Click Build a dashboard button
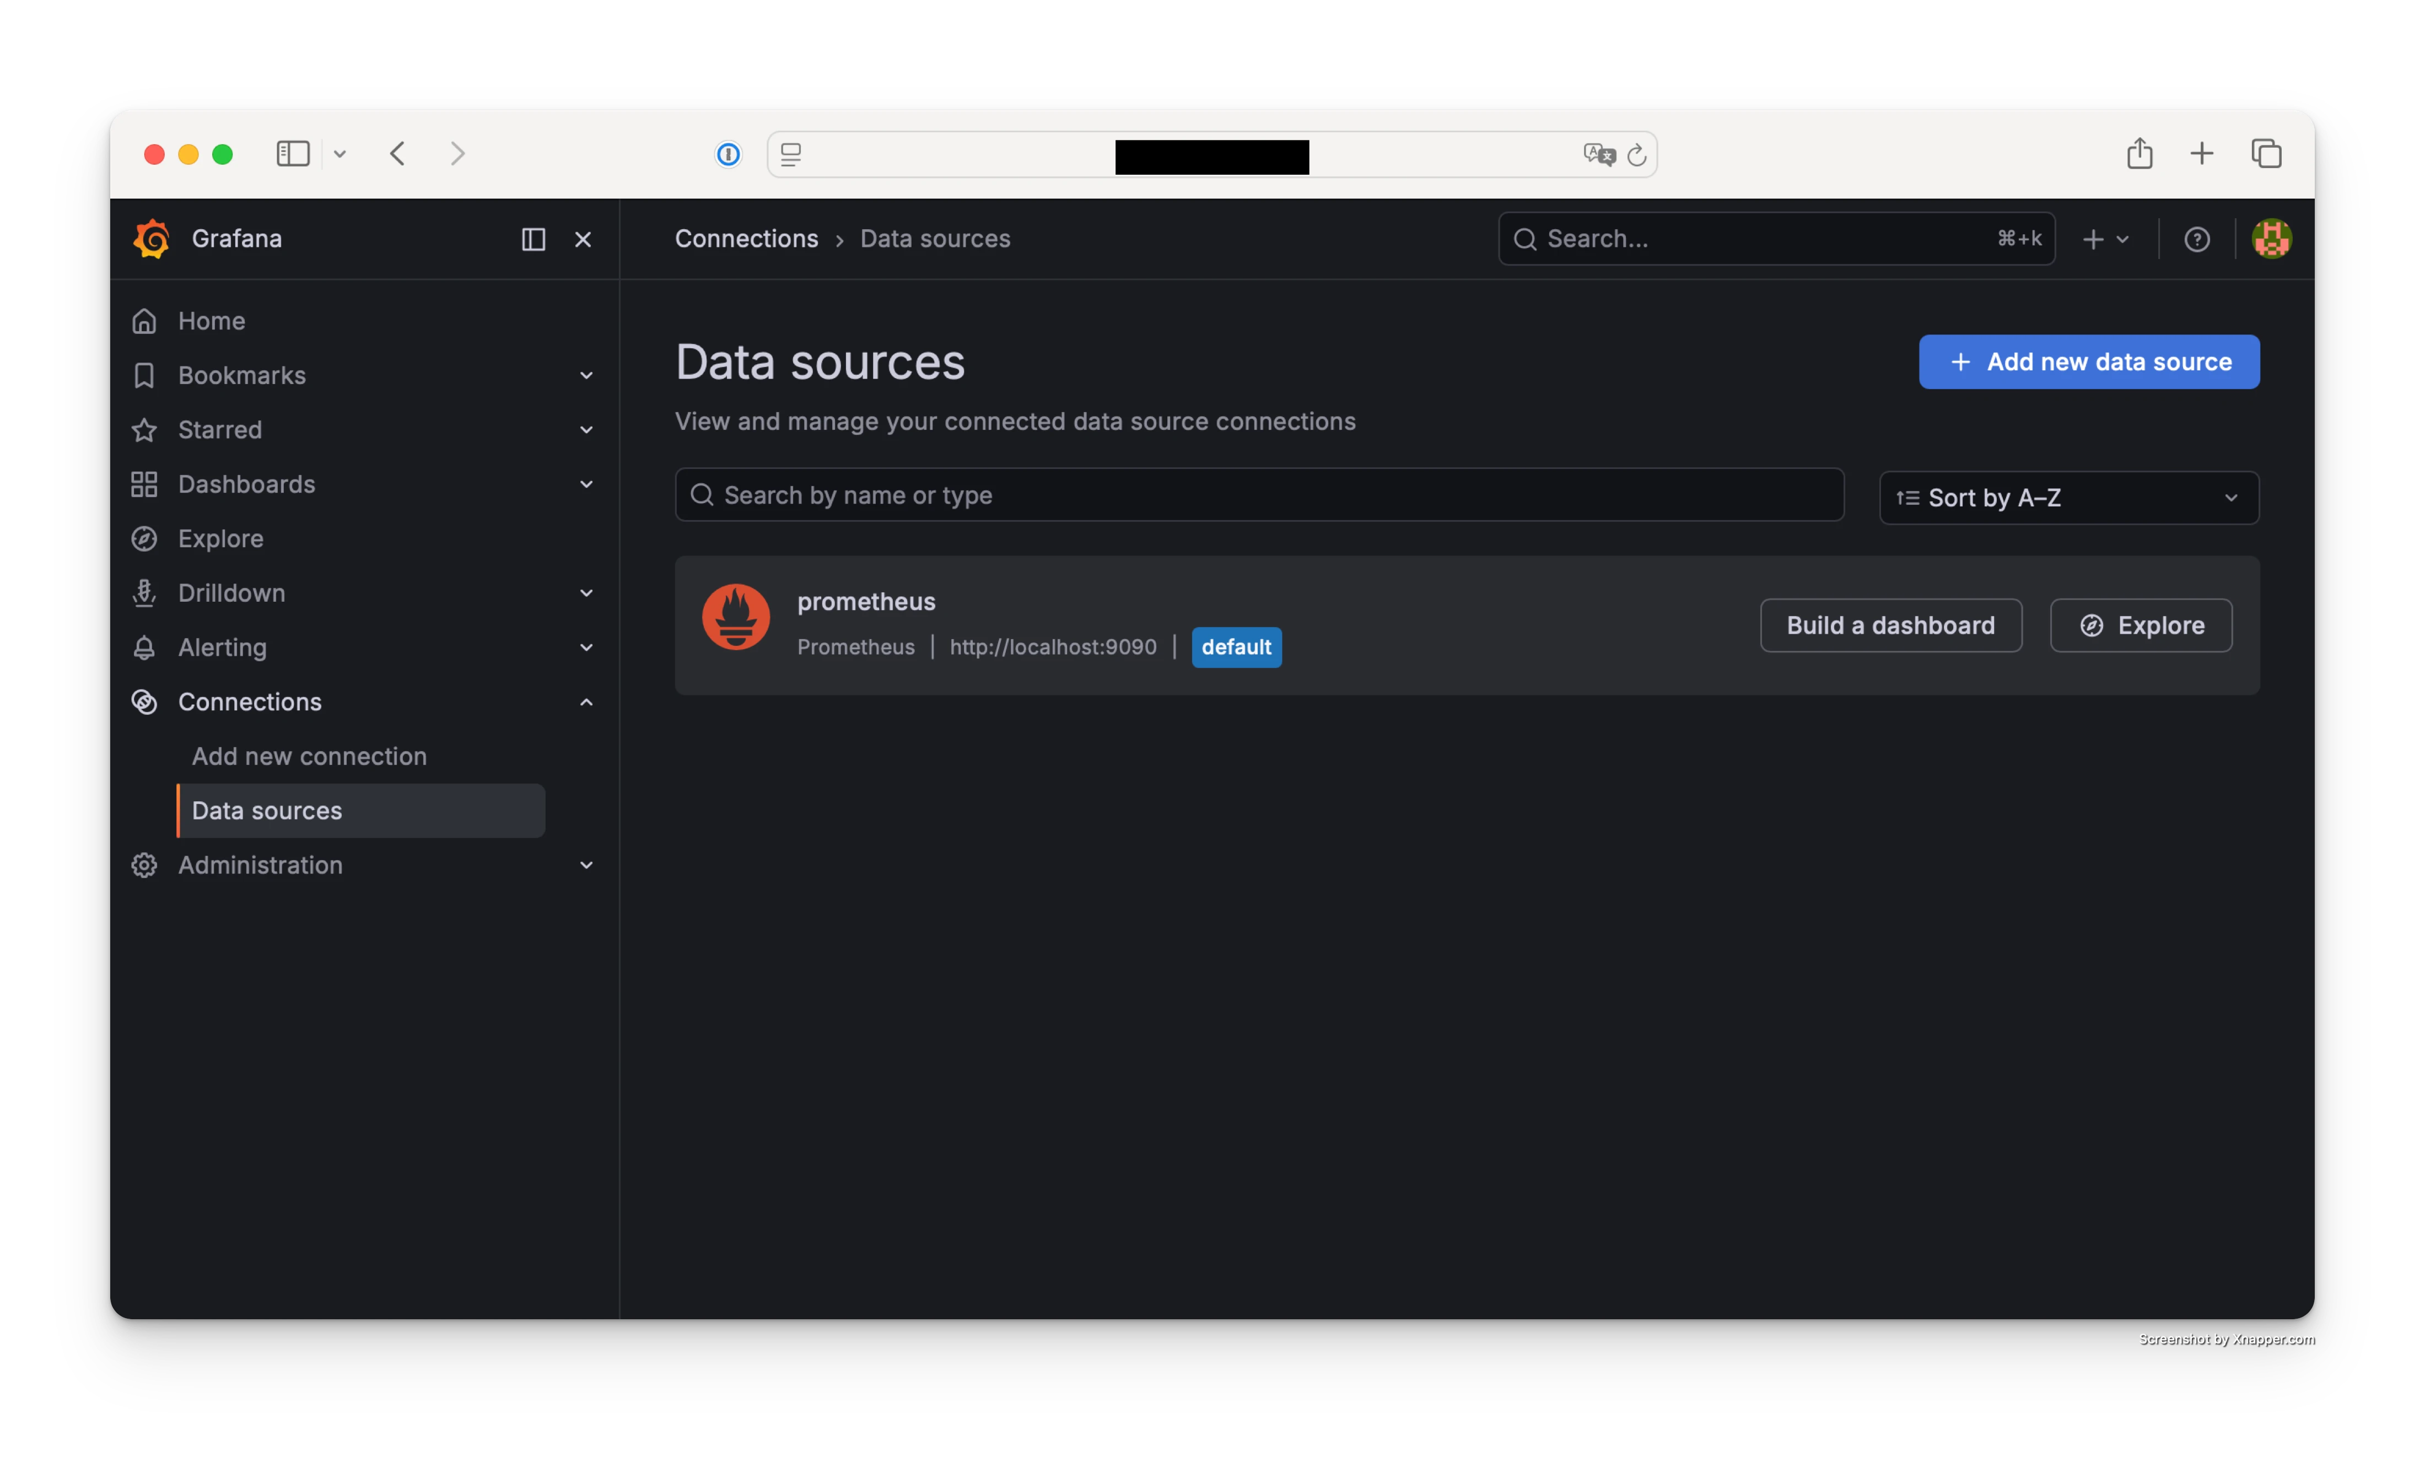2425x1457 pixels. tap(1891, 625)
